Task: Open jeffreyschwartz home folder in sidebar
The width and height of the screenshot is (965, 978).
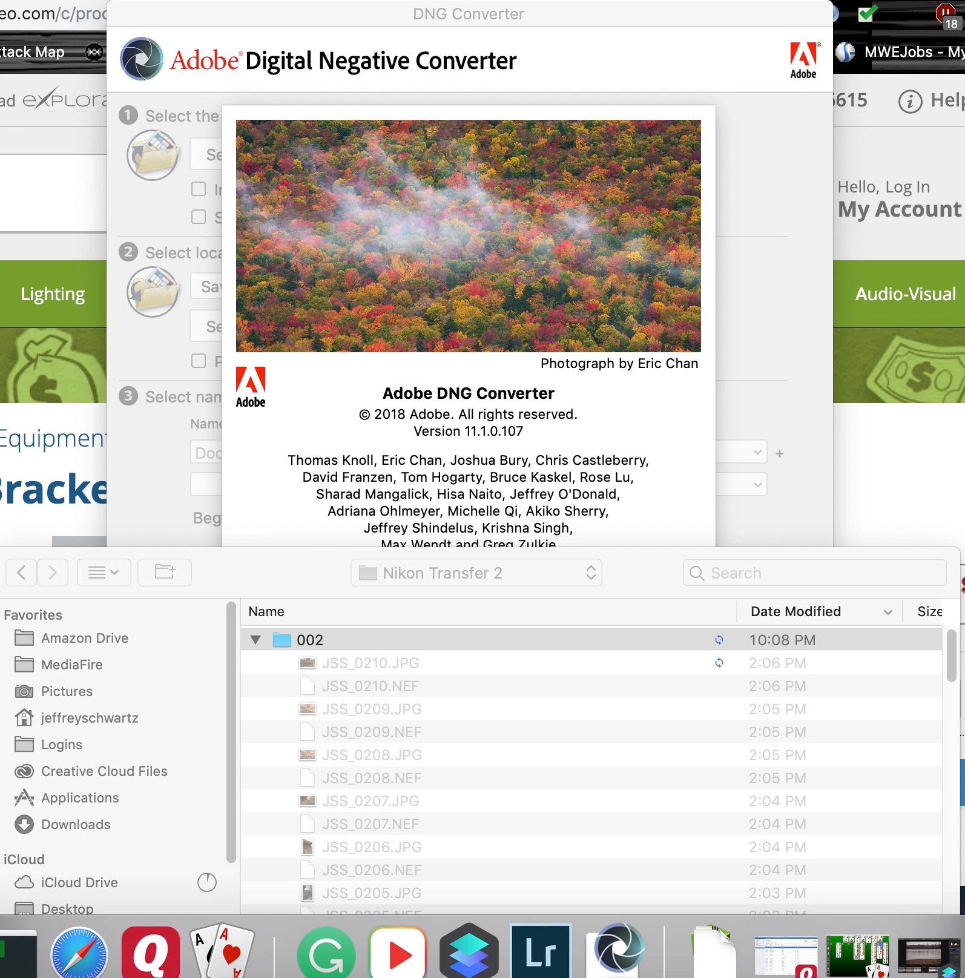Action: pyautogui.click(x=90, y=718)
